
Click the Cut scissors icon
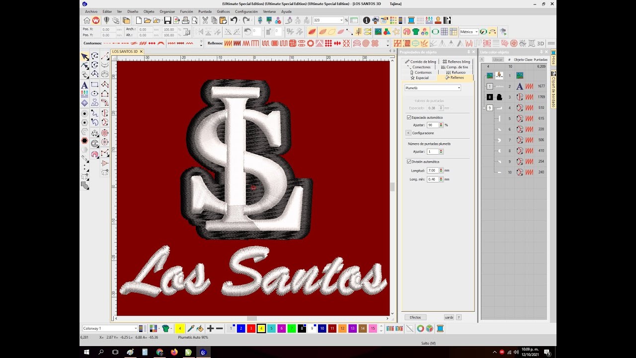click(x=205, y=20)
